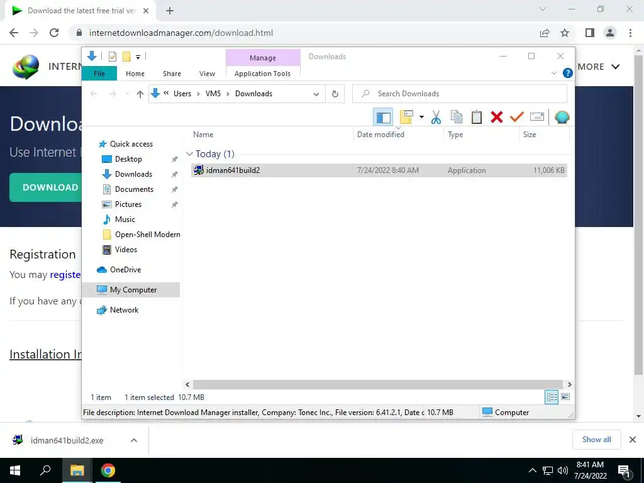Open the Share ribbon tab
This screenshot has width=644, height=483.
[x=172, y=74]
